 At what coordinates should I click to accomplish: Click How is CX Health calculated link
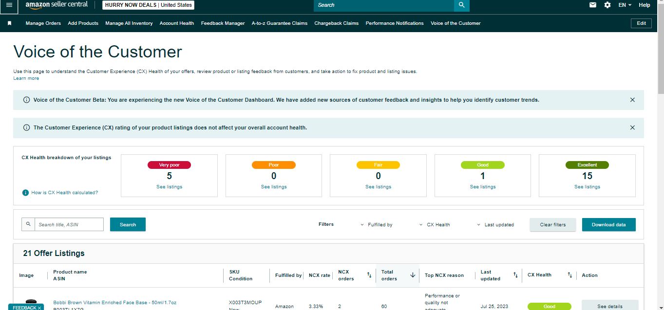(64, 193)
